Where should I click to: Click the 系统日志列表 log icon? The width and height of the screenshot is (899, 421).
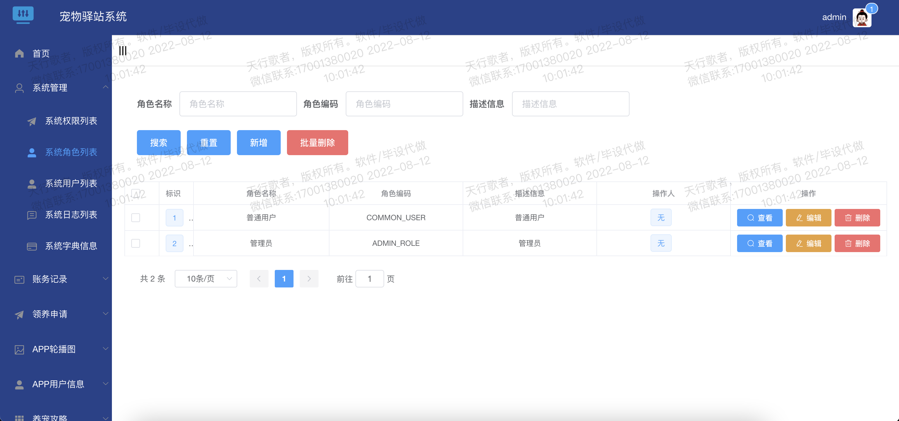32,215
